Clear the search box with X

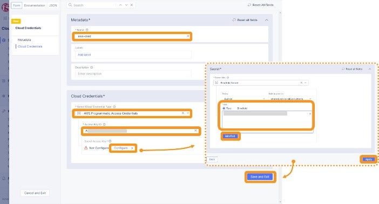pos(132,5)
